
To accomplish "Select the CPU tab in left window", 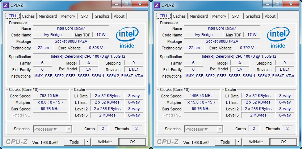I will 12,16.
